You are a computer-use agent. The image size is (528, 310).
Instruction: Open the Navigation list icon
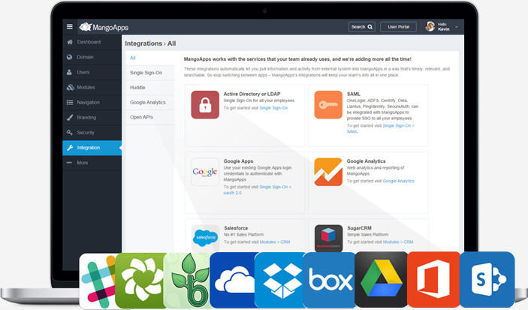tap(70, 102)
